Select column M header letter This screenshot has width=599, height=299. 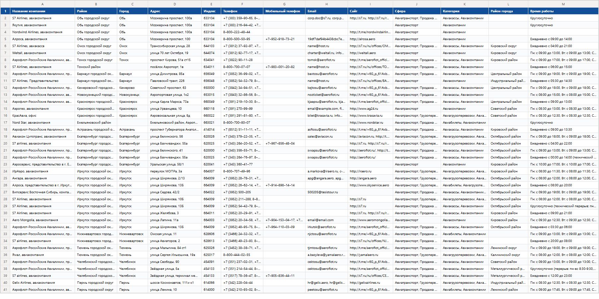tap(563, 4)
